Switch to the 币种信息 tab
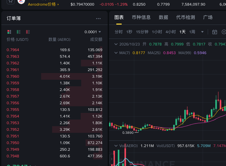 [141, 17]
